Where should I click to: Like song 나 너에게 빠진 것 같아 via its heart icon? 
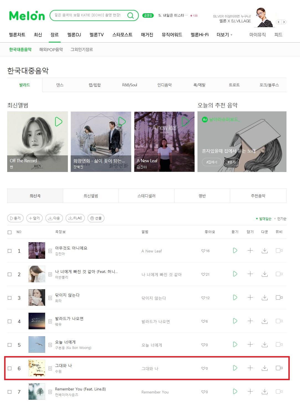click(203, 274)
